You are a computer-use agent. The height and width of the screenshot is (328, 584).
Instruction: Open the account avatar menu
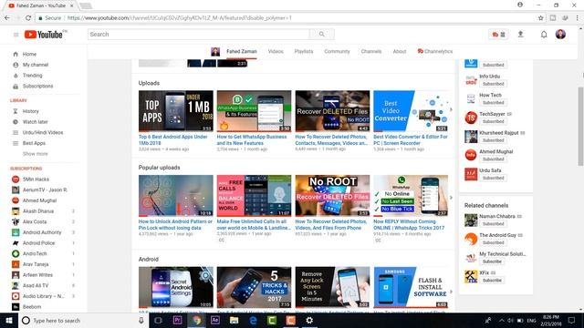coord(560,35)
